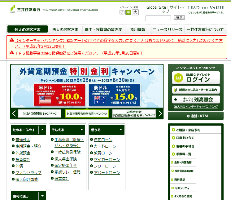The height and width of the screenshot is (200, 231).
Task: Open the カードローン link
Action: [x=105, y=146]
